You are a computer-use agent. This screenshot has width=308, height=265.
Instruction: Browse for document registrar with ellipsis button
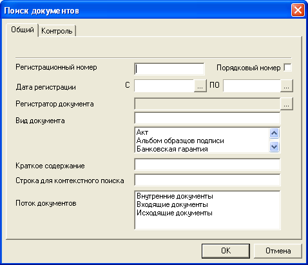[x=287, y=104]
